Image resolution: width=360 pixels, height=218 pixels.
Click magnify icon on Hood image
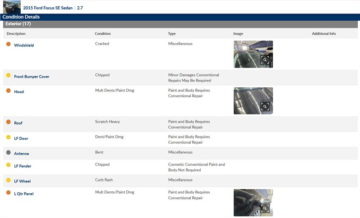click(265, 106)
